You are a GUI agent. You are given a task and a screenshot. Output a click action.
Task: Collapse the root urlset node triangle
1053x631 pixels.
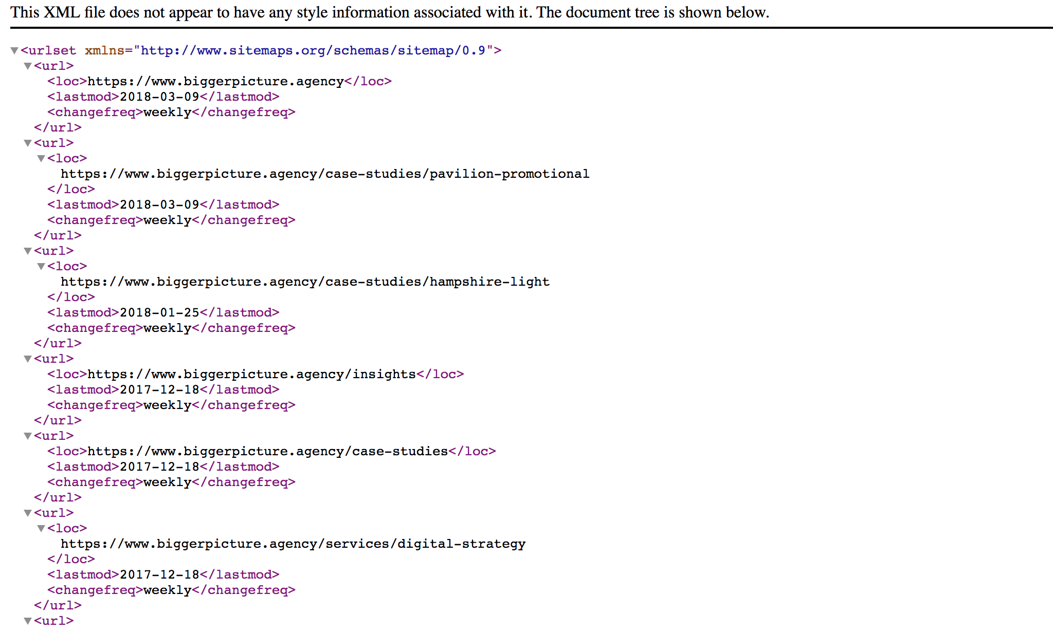point(14,50)
